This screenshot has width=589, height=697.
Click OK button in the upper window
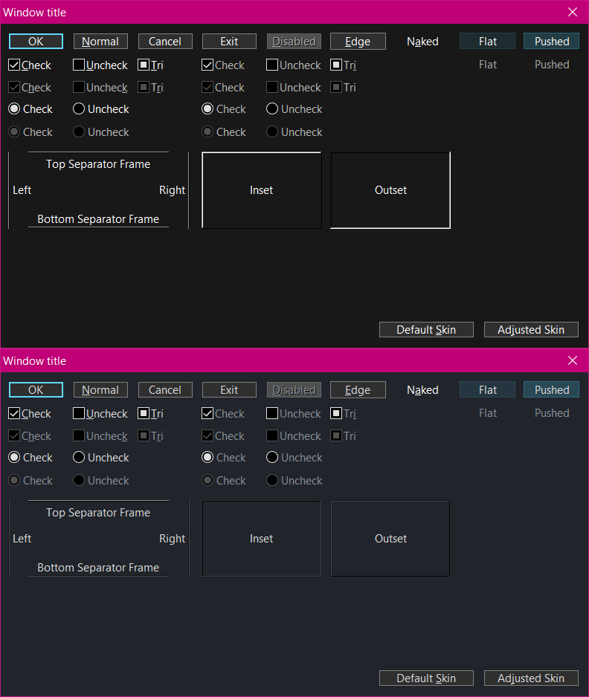[36, 42]
